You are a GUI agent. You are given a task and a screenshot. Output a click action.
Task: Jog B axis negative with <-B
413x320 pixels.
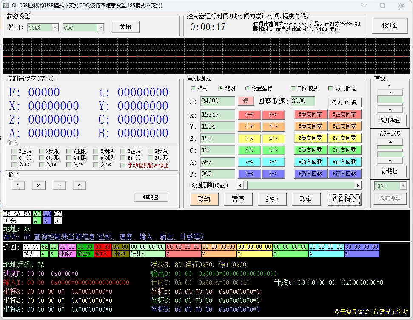pyautogui.click(x=249, y=174)
